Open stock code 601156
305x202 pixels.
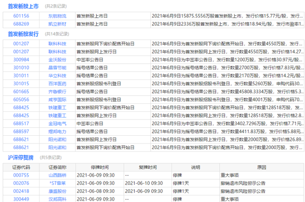click(x=21, y=16)
